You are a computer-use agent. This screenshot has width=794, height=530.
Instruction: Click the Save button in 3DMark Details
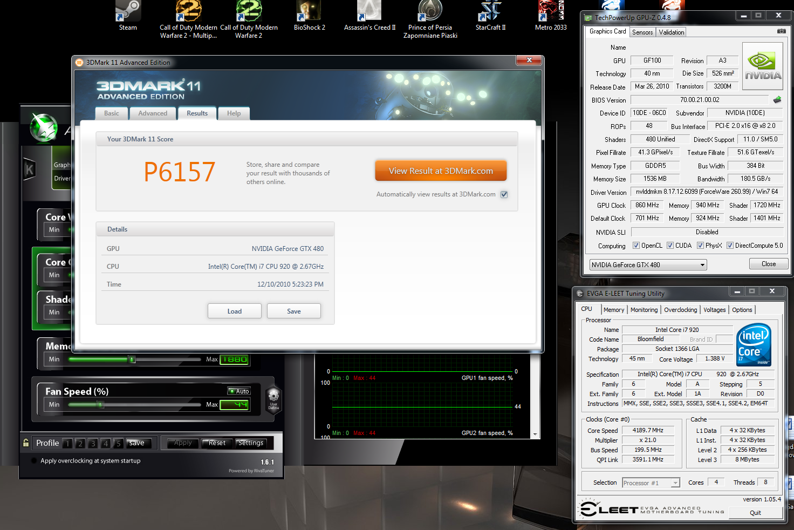point(294,311)
